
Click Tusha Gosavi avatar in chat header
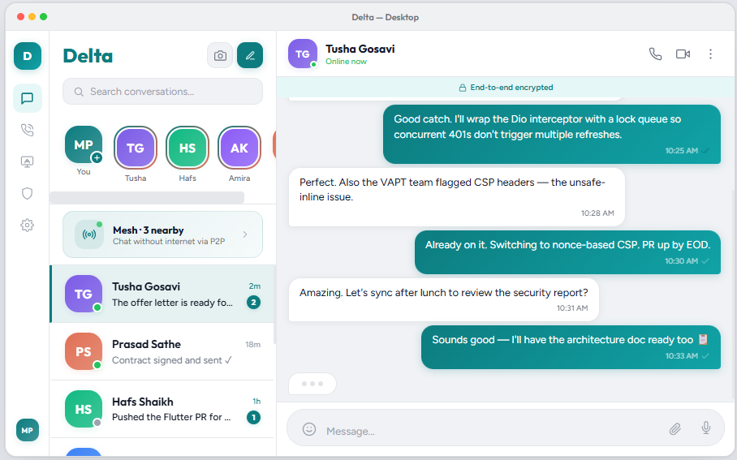click(303, 54)
